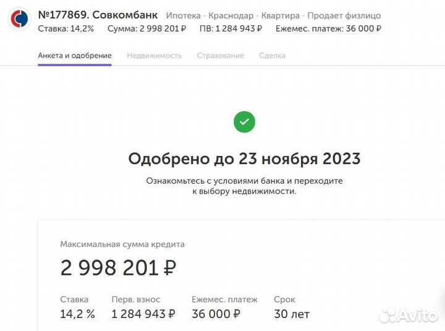Click the №177869. Совкомбанк application title
445x331 pixels.
point(98,15)
